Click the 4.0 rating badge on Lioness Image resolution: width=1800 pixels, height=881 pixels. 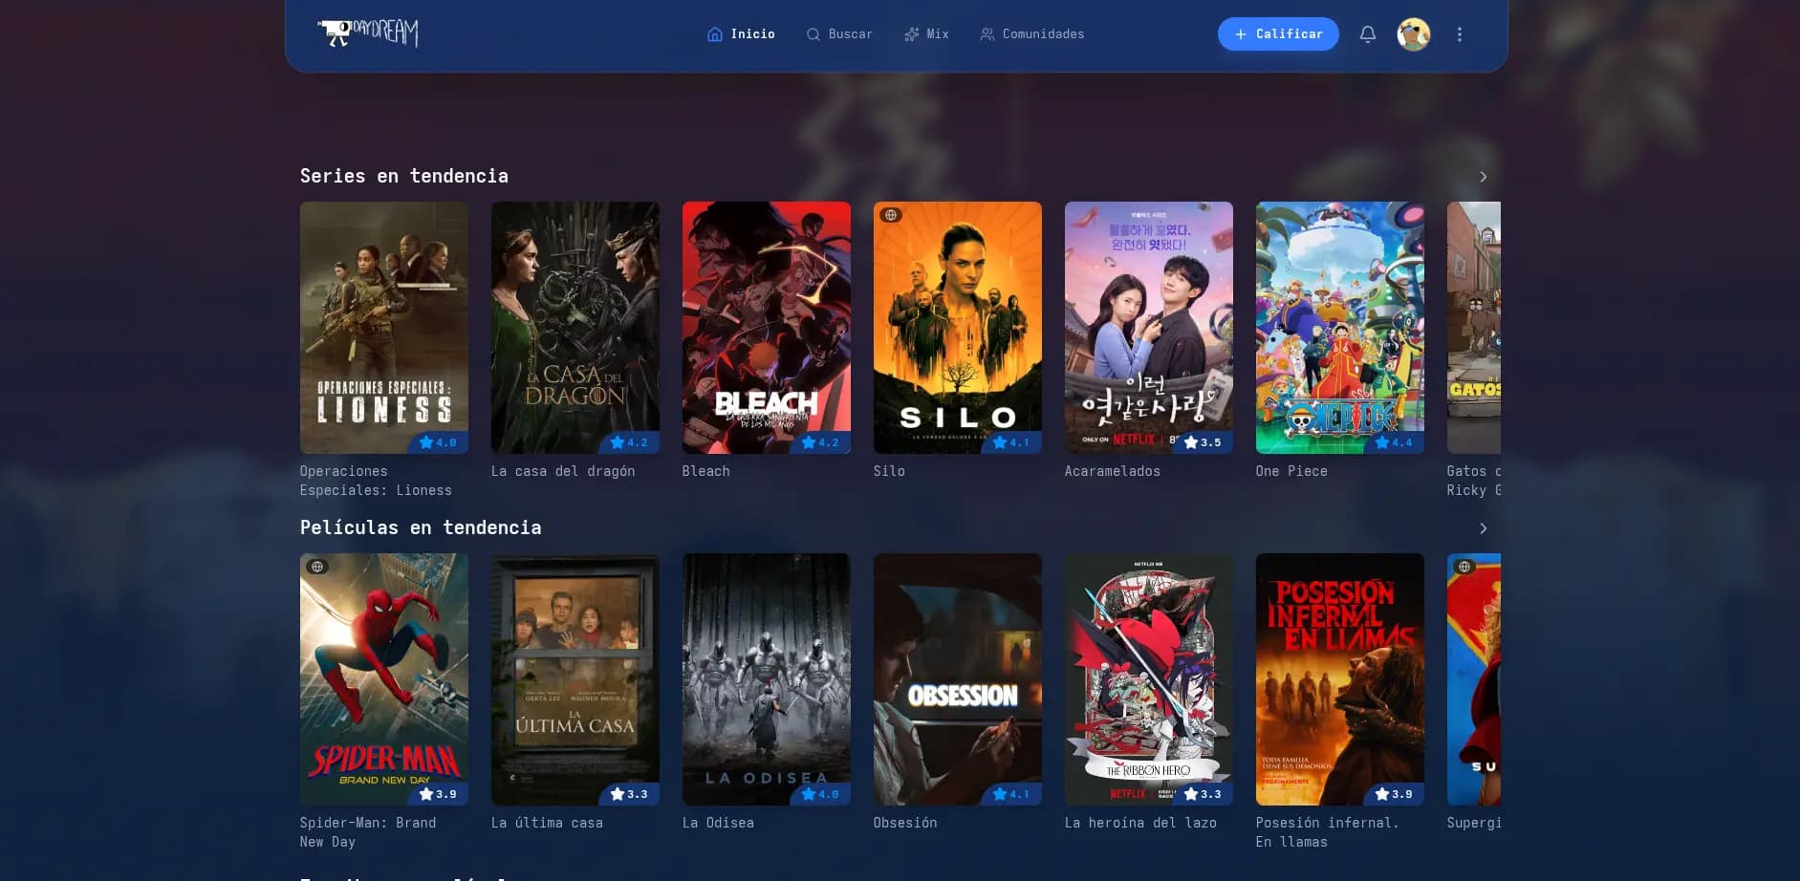439,442
